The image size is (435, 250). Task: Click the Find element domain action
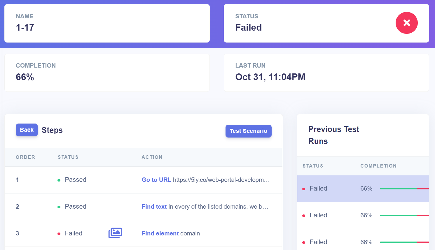pos(171,233)
